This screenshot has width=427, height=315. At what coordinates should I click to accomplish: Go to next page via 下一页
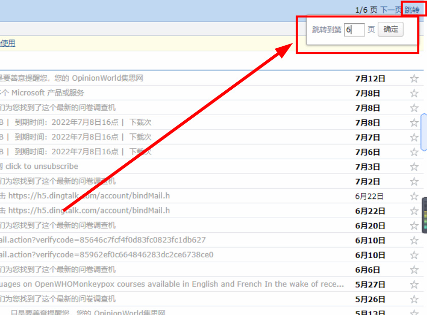[390, 10]
